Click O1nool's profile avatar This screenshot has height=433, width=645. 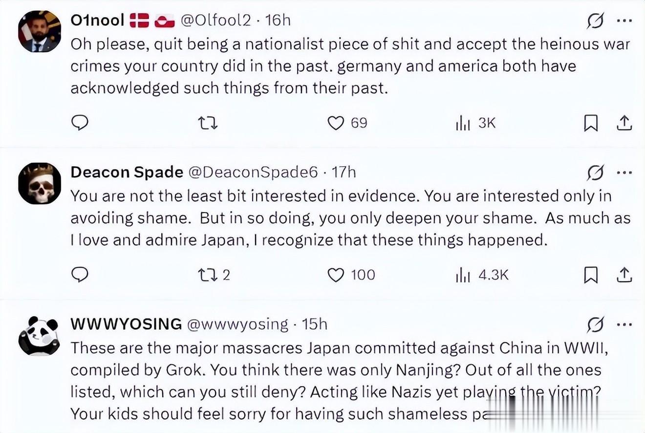pyautogui.click(x=40, y=31)
